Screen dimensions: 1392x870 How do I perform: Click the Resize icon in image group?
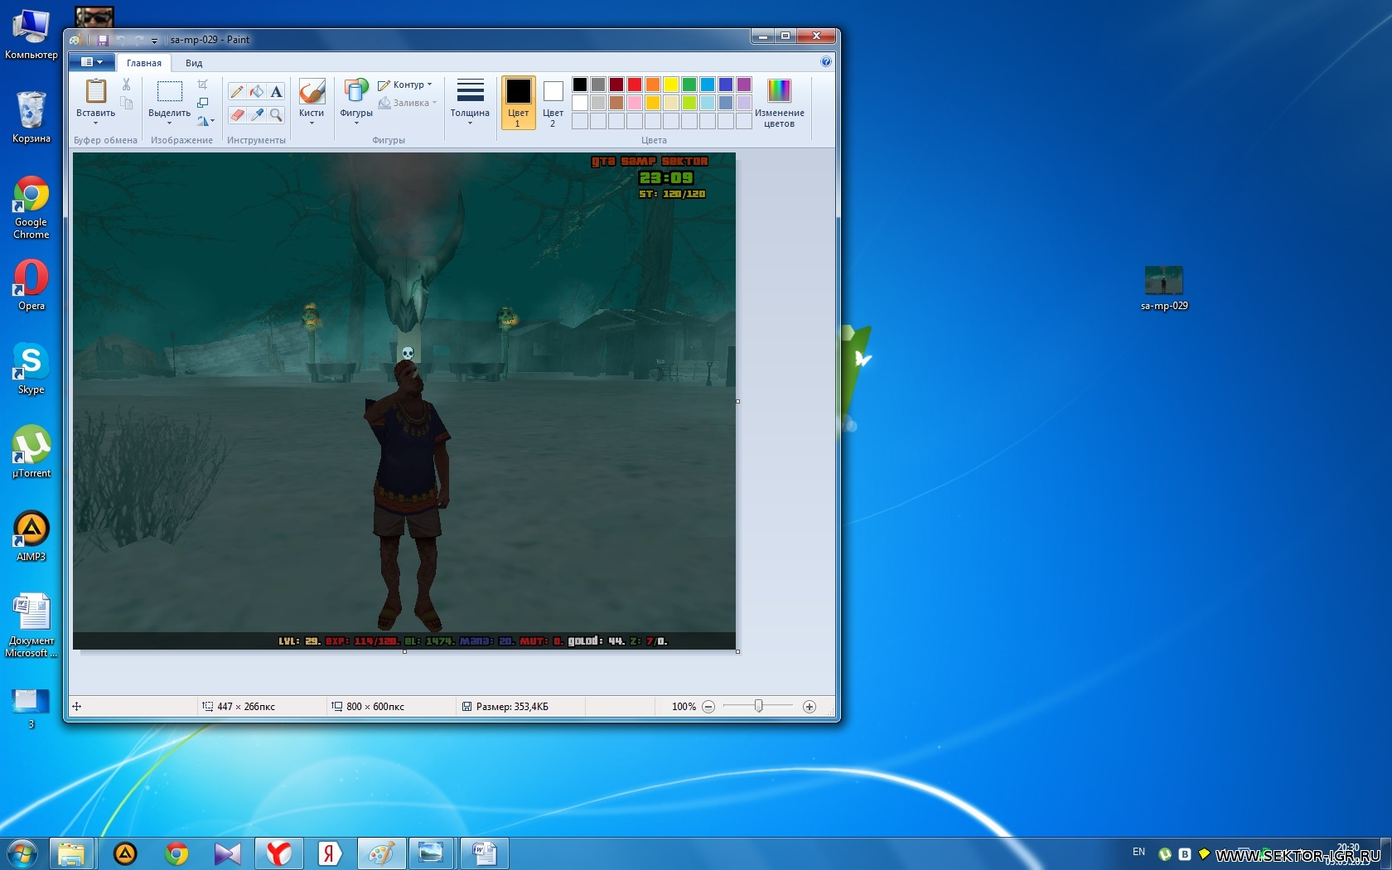[x=202, y=103]
